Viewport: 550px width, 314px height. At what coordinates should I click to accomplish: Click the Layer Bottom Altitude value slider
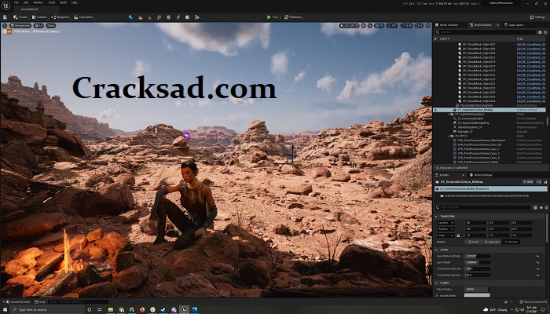478,256
